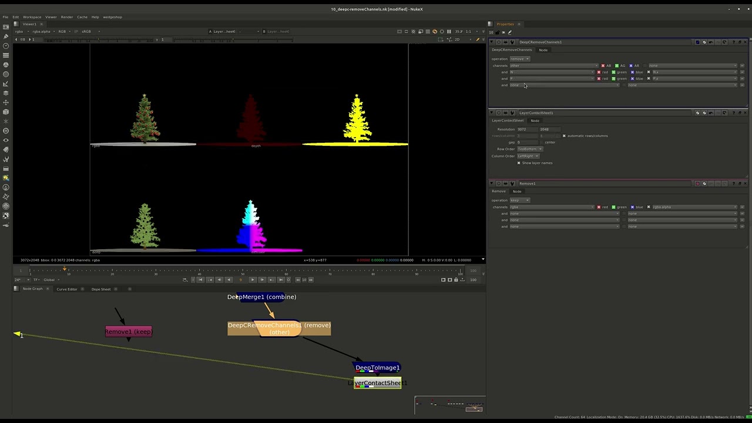Viewport: 752px width, 423px height.
Task: Open Row Order dropdown showing TopBottom
Action: (529, 149)
